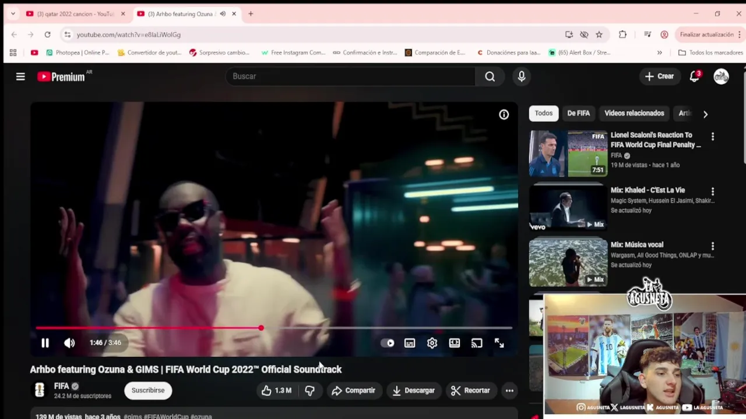Close the Arhbo featuring Ozuna tab
Image resolution: width=746 pixels, height=419 pixels.
(x=234, y=14)
